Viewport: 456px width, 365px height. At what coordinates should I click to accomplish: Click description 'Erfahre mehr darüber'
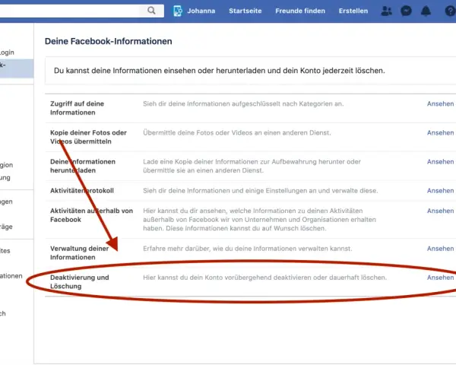click(247, 249)
